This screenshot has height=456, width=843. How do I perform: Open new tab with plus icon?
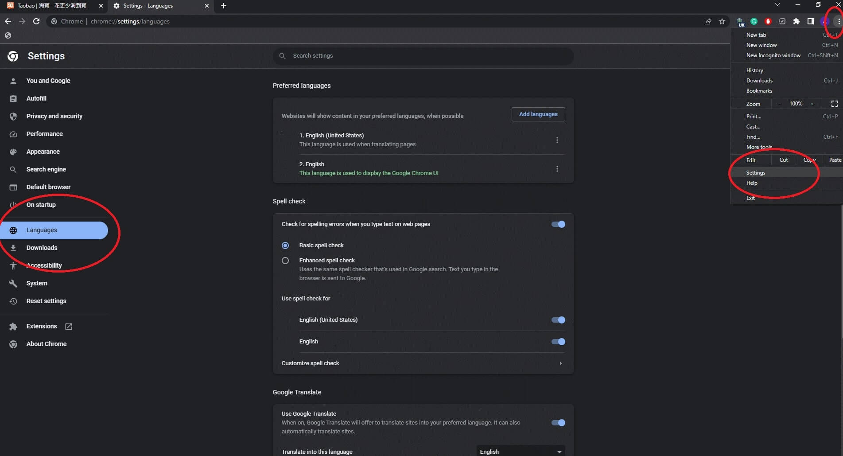pos(224,6)
